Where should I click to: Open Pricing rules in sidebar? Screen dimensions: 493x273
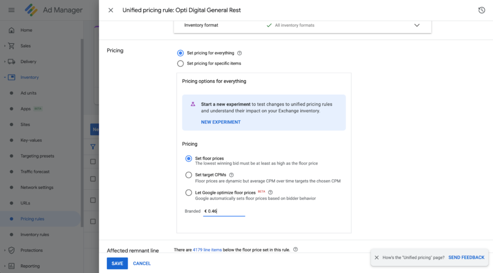[x=32, y=219]
